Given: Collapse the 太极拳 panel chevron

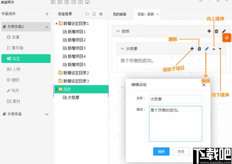Looking at the screenshot, I should (x=122, y=49).
